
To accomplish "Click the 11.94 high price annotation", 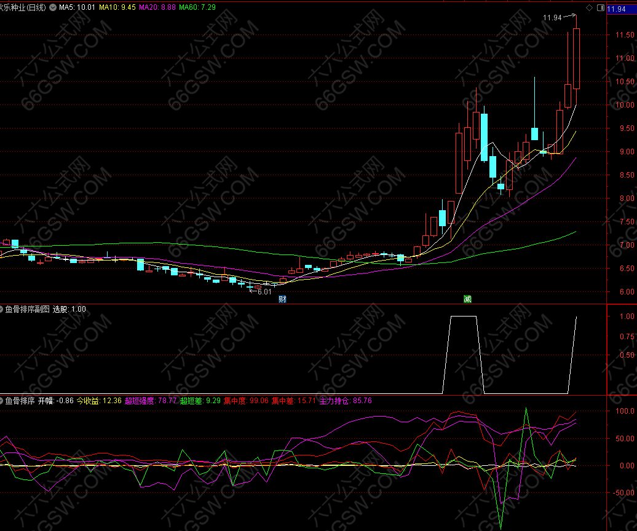I will coord(552,18).
